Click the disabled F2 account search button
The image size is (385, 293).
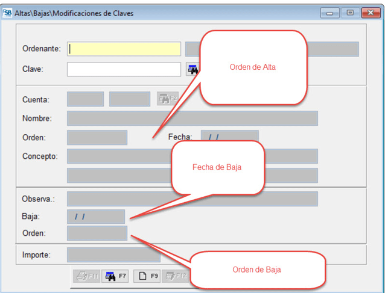[168, 99]
